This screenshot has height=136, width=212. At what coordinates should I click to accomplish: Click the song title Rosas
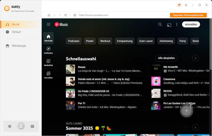(x=82, y=67)
